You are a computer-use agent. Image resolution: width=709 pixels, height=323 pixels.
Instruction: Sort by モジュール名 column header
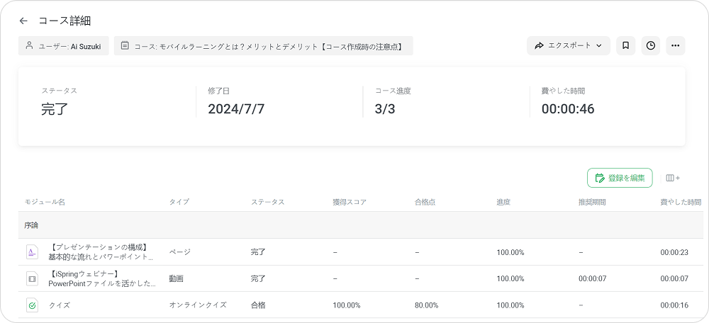coord(45,202)
